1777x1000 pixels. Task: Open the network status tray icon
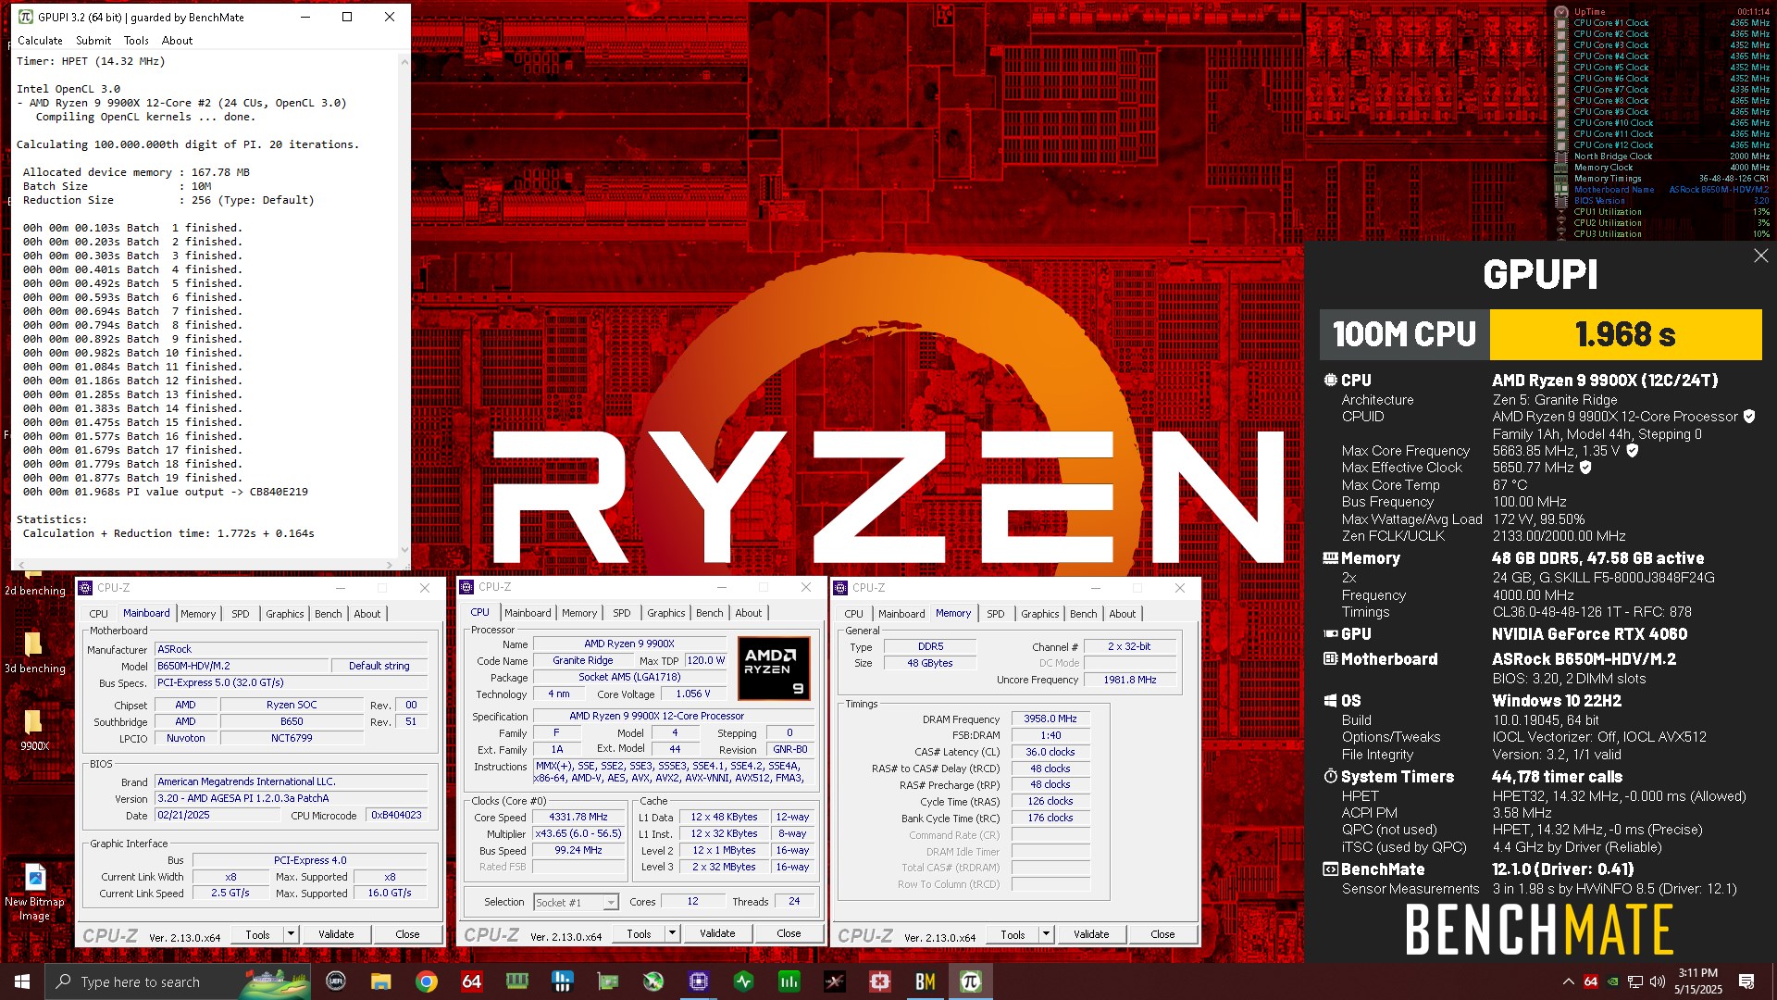(1635, 981)
